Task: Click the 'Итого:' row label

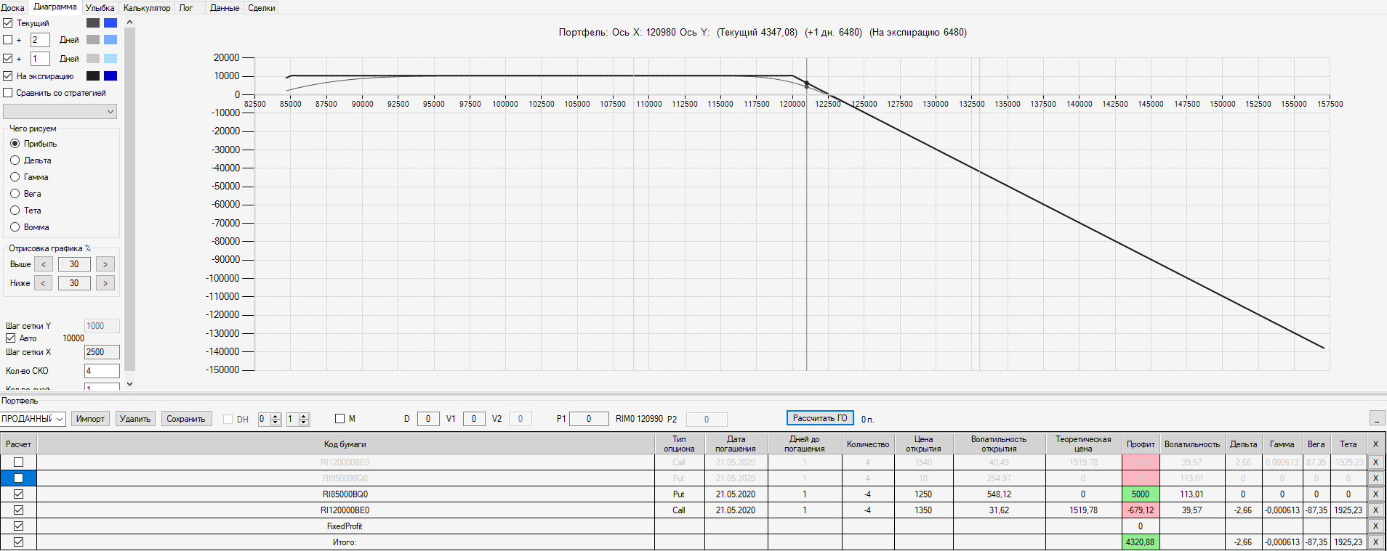Action: click(x=345, y=542)
